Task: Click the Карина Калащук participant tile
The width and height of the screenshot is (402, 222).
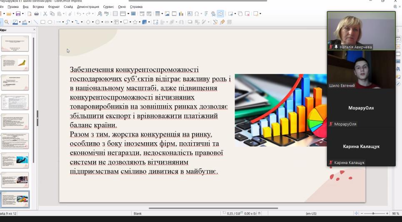Action: (x=361, y=146)
